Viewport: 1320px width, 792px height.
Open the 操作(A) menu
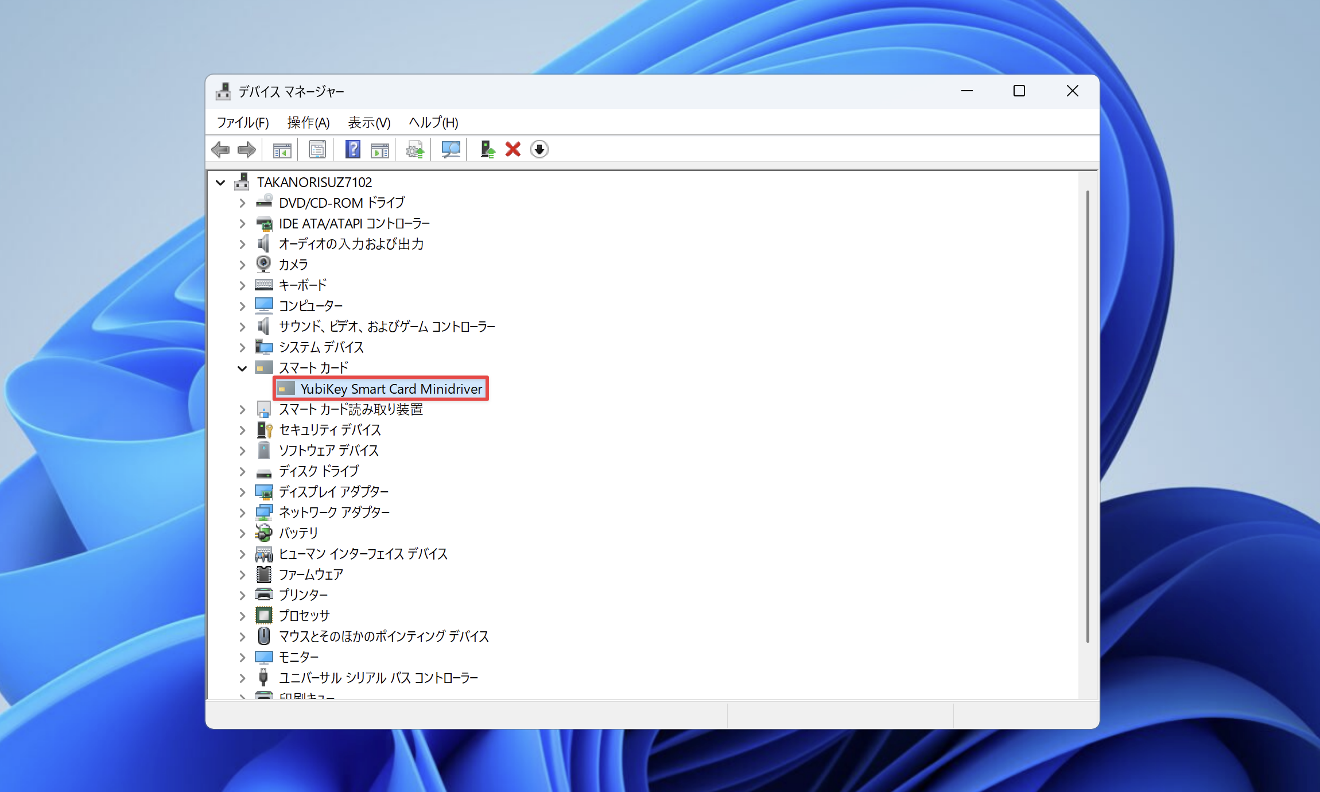pos(309,122)
